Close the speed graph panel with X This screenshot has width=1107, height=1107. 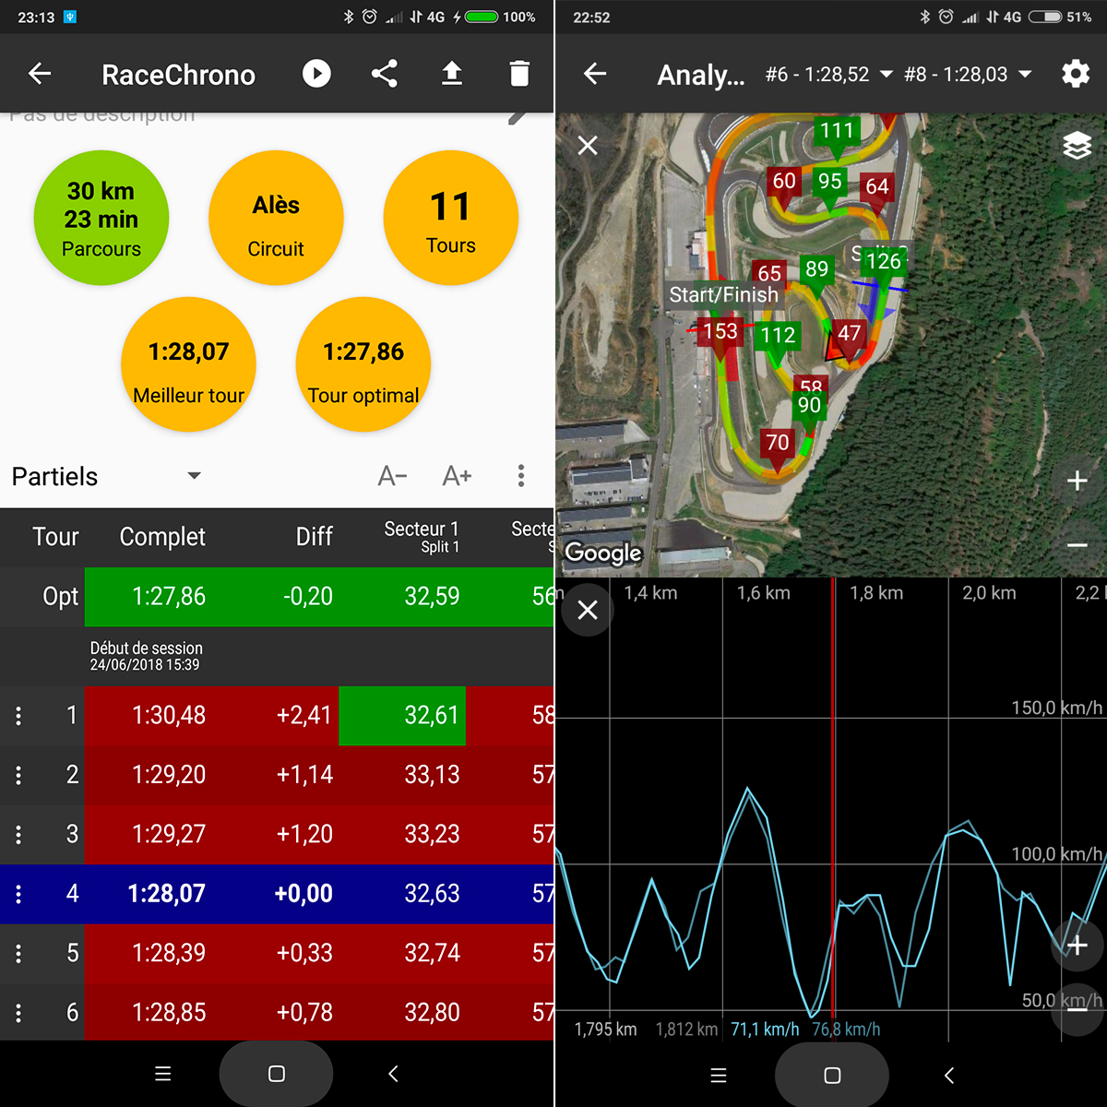click(x=588, y=609)
